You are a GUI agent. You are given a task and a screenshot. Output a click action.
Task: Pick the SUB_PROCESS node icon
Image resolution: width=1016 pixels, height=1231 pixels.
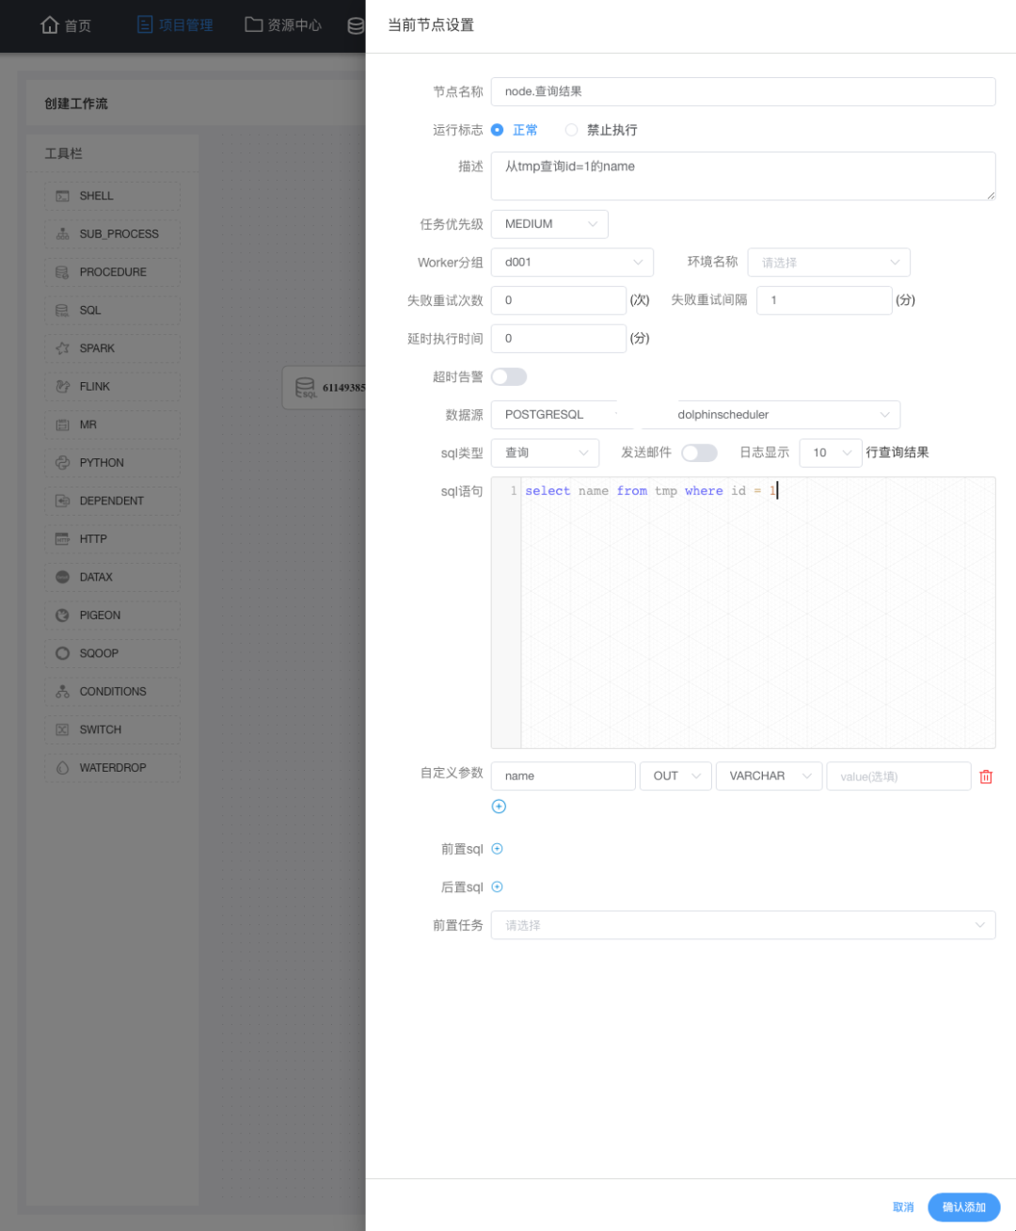[62, 233]
